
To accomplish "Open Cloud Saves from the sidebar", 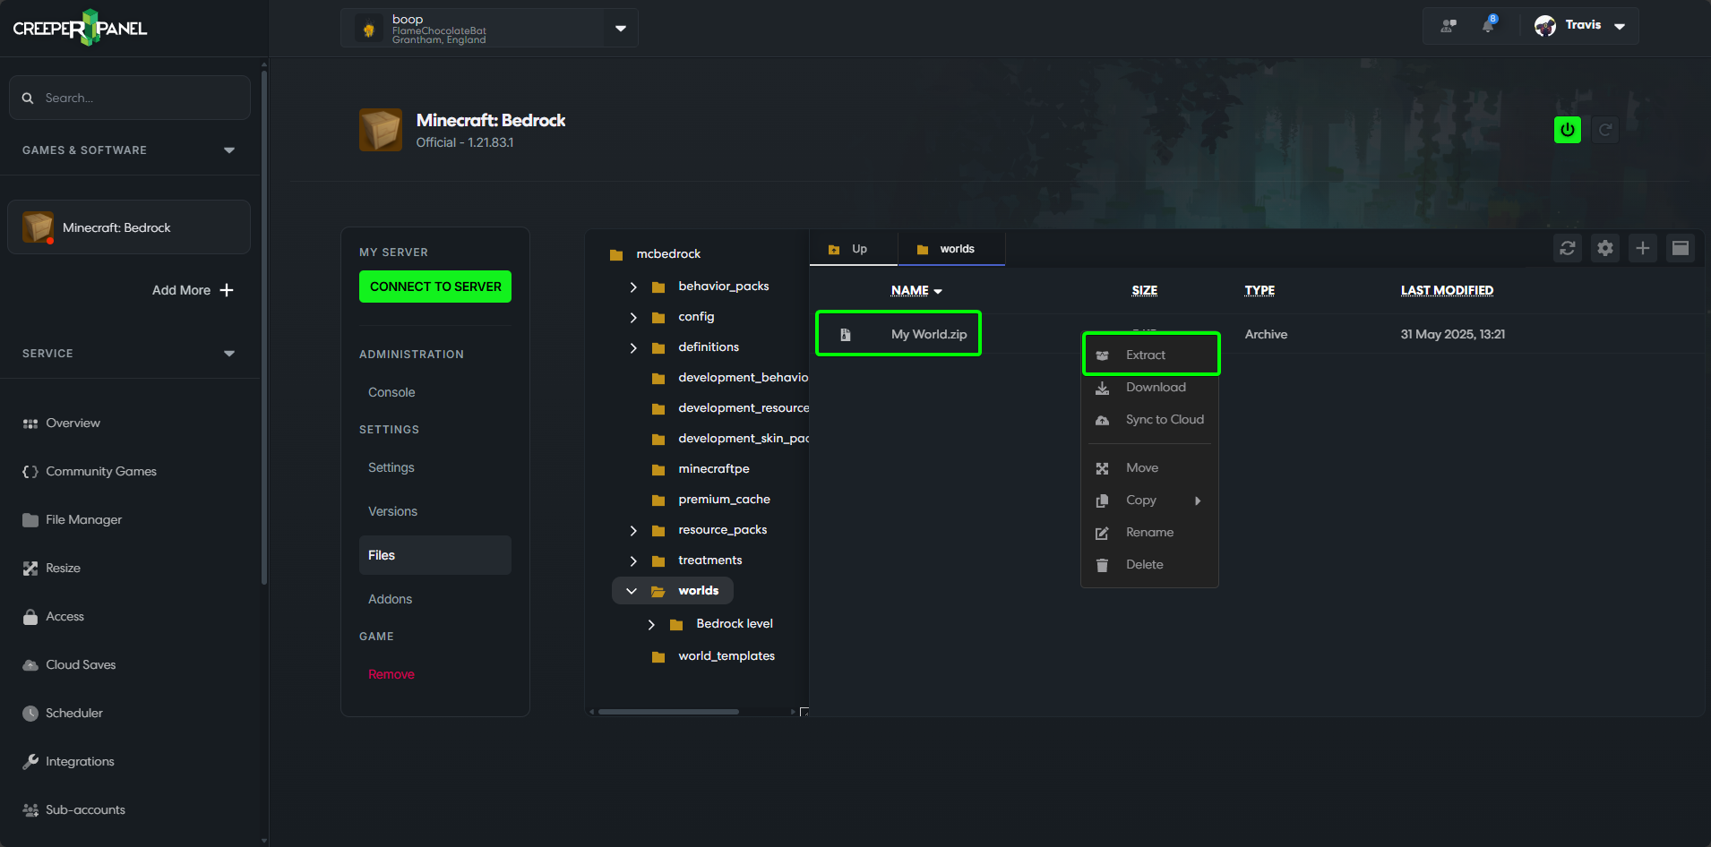I will coord(81,664).
